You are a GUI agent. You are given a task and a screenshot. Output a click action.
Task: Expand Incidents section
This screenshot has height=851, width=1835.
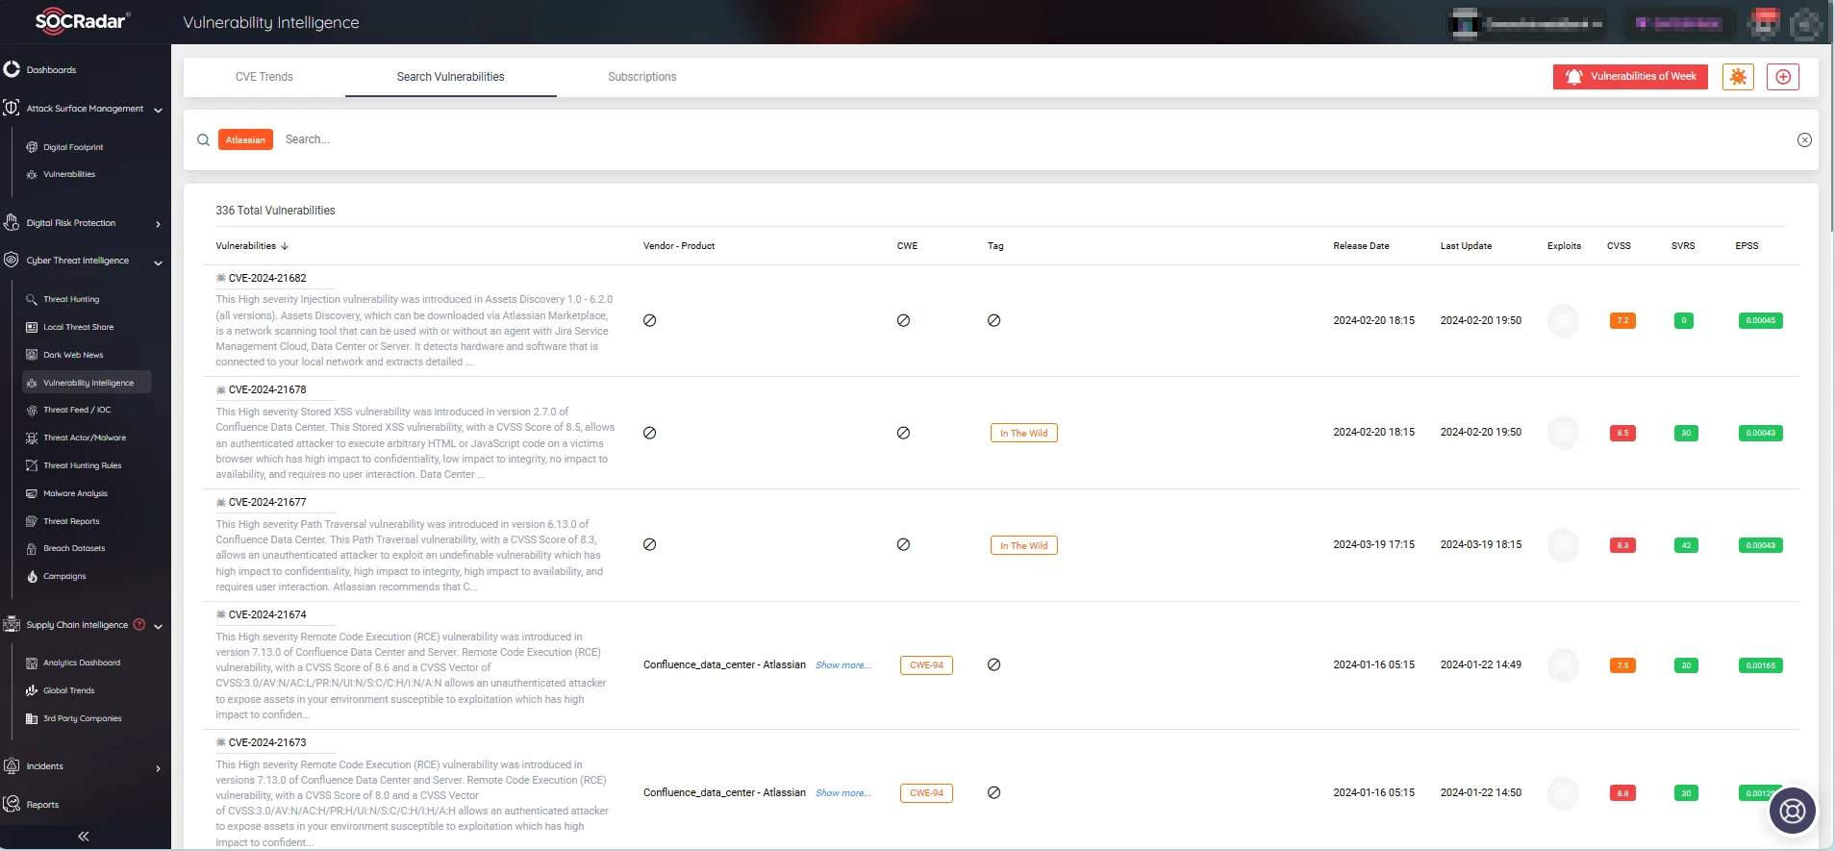158,767
